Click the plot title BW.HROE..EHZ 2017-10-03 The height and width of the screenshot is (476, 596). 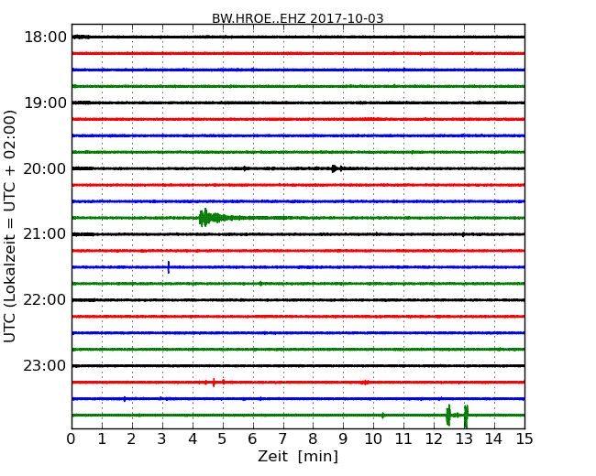pyautogui.click(x=298, y=18)
